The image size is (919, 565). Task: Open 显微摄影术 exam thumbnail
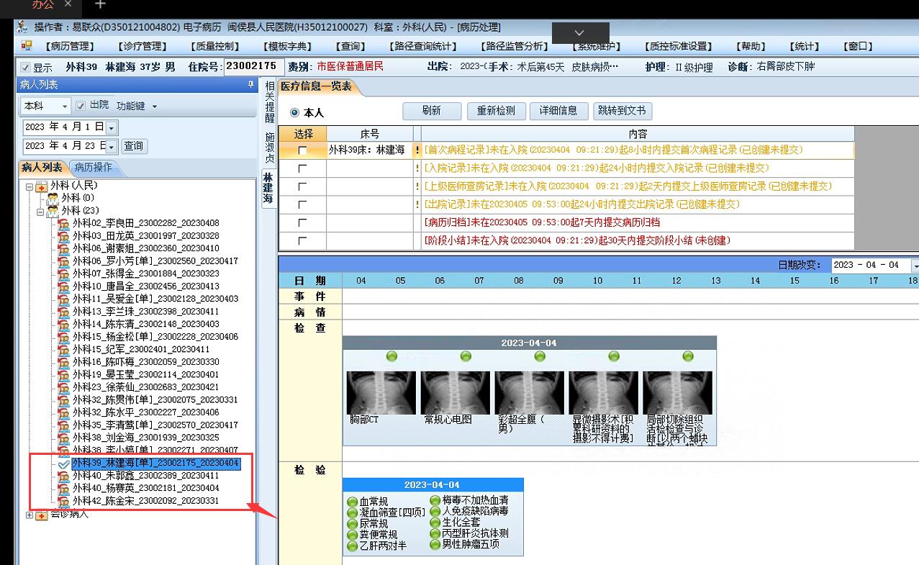click(603, 393)
